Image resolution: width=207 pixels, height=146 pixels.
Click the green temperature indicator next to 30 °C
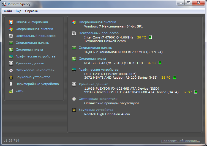(x=150, y=37)
